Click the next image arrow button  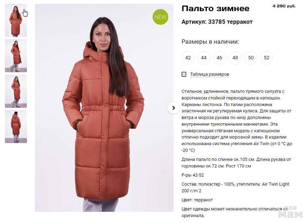coord(174,108)
